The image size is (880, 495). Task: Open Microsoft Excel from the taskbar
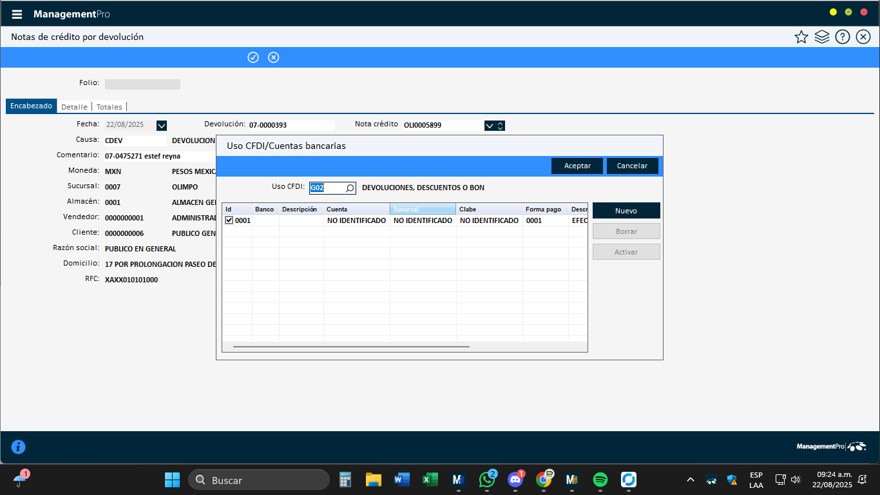pyautogui.click(x=430, y=480)
